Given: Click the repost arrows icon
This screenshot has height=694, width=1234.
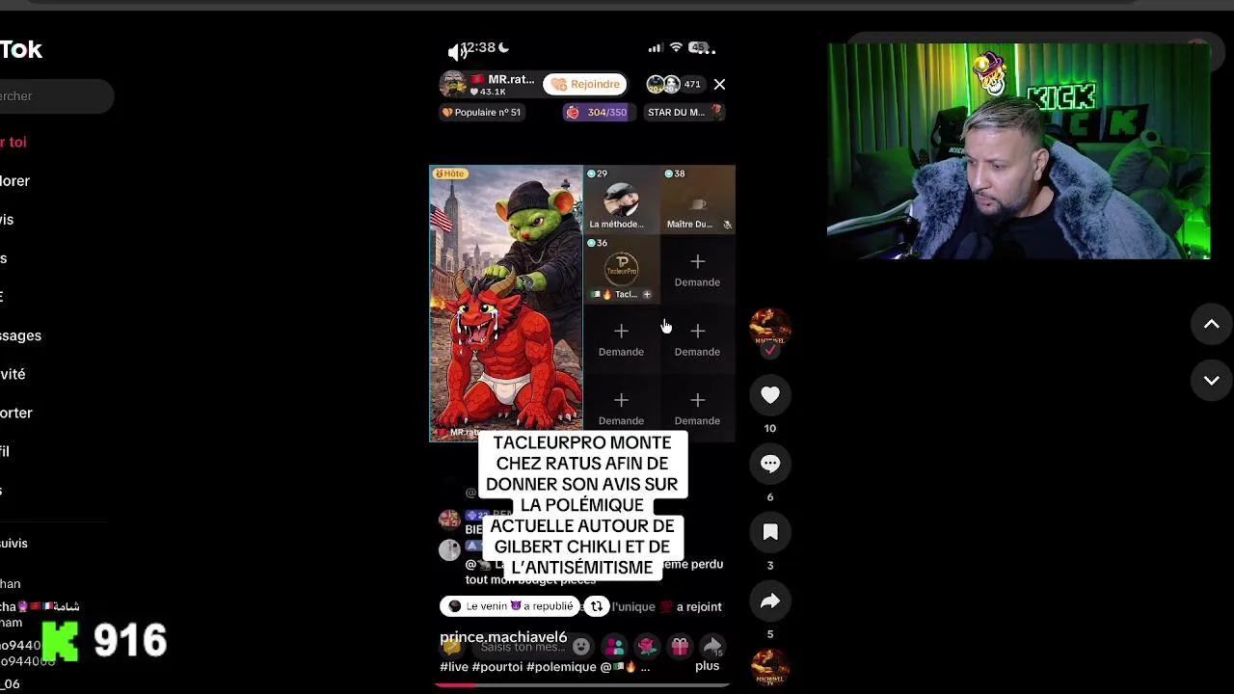Looking at the screenshot, I should (x=597, y=606).
